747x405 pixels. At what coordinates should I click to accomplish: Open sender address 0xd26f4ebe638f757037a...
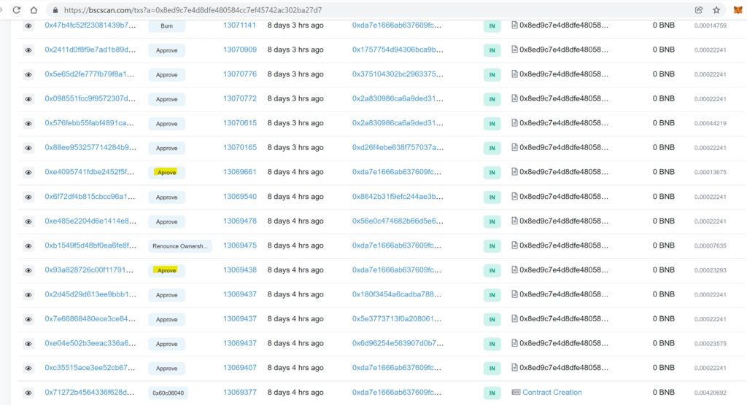click(398, 148)
